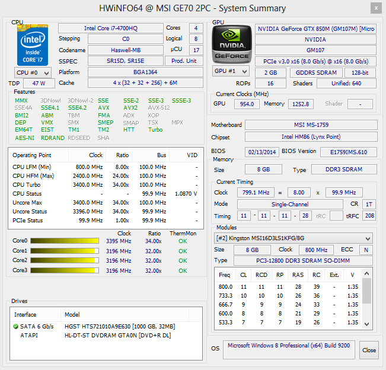
Task: Open the CPU #0 selector dropdown
Action: (x=33, y=72)
